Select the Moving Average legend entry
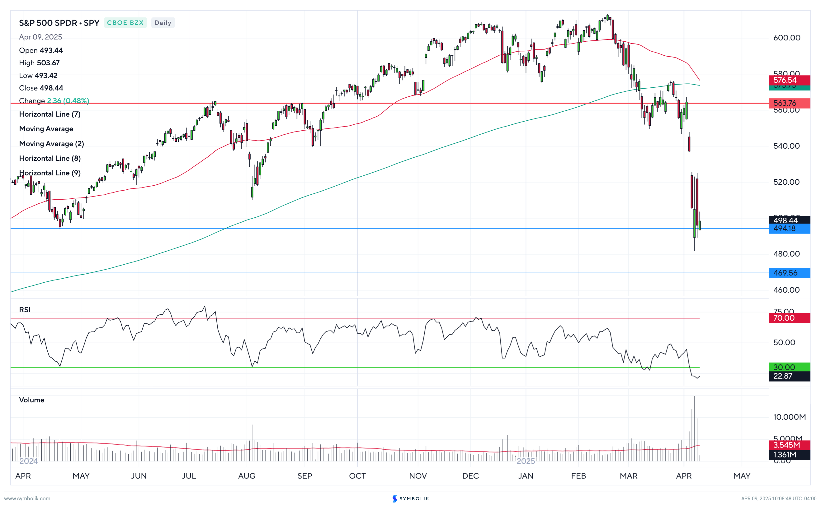 click(46, 129)
